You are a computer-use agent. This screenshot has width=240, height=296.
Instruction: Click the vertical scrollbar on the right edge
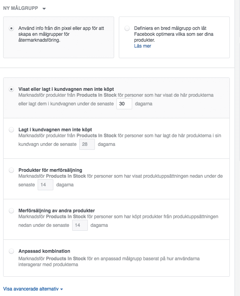pyautogui.click(x=237, y=148)
